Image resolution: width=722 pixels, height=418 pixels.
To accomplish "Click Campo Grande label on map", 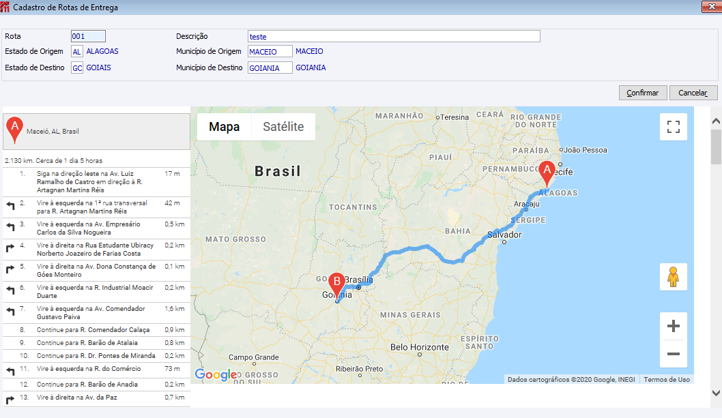I will (x=254, y=357).
